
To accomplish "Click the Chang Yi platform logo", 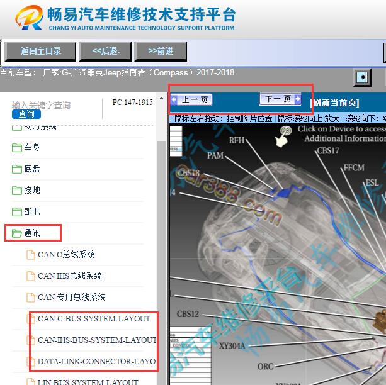I will 29,18.
